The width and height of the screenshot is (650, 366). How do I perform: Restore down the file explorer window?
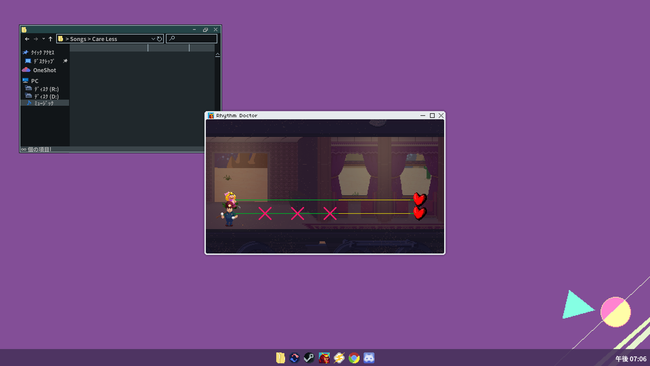(205, 29)
